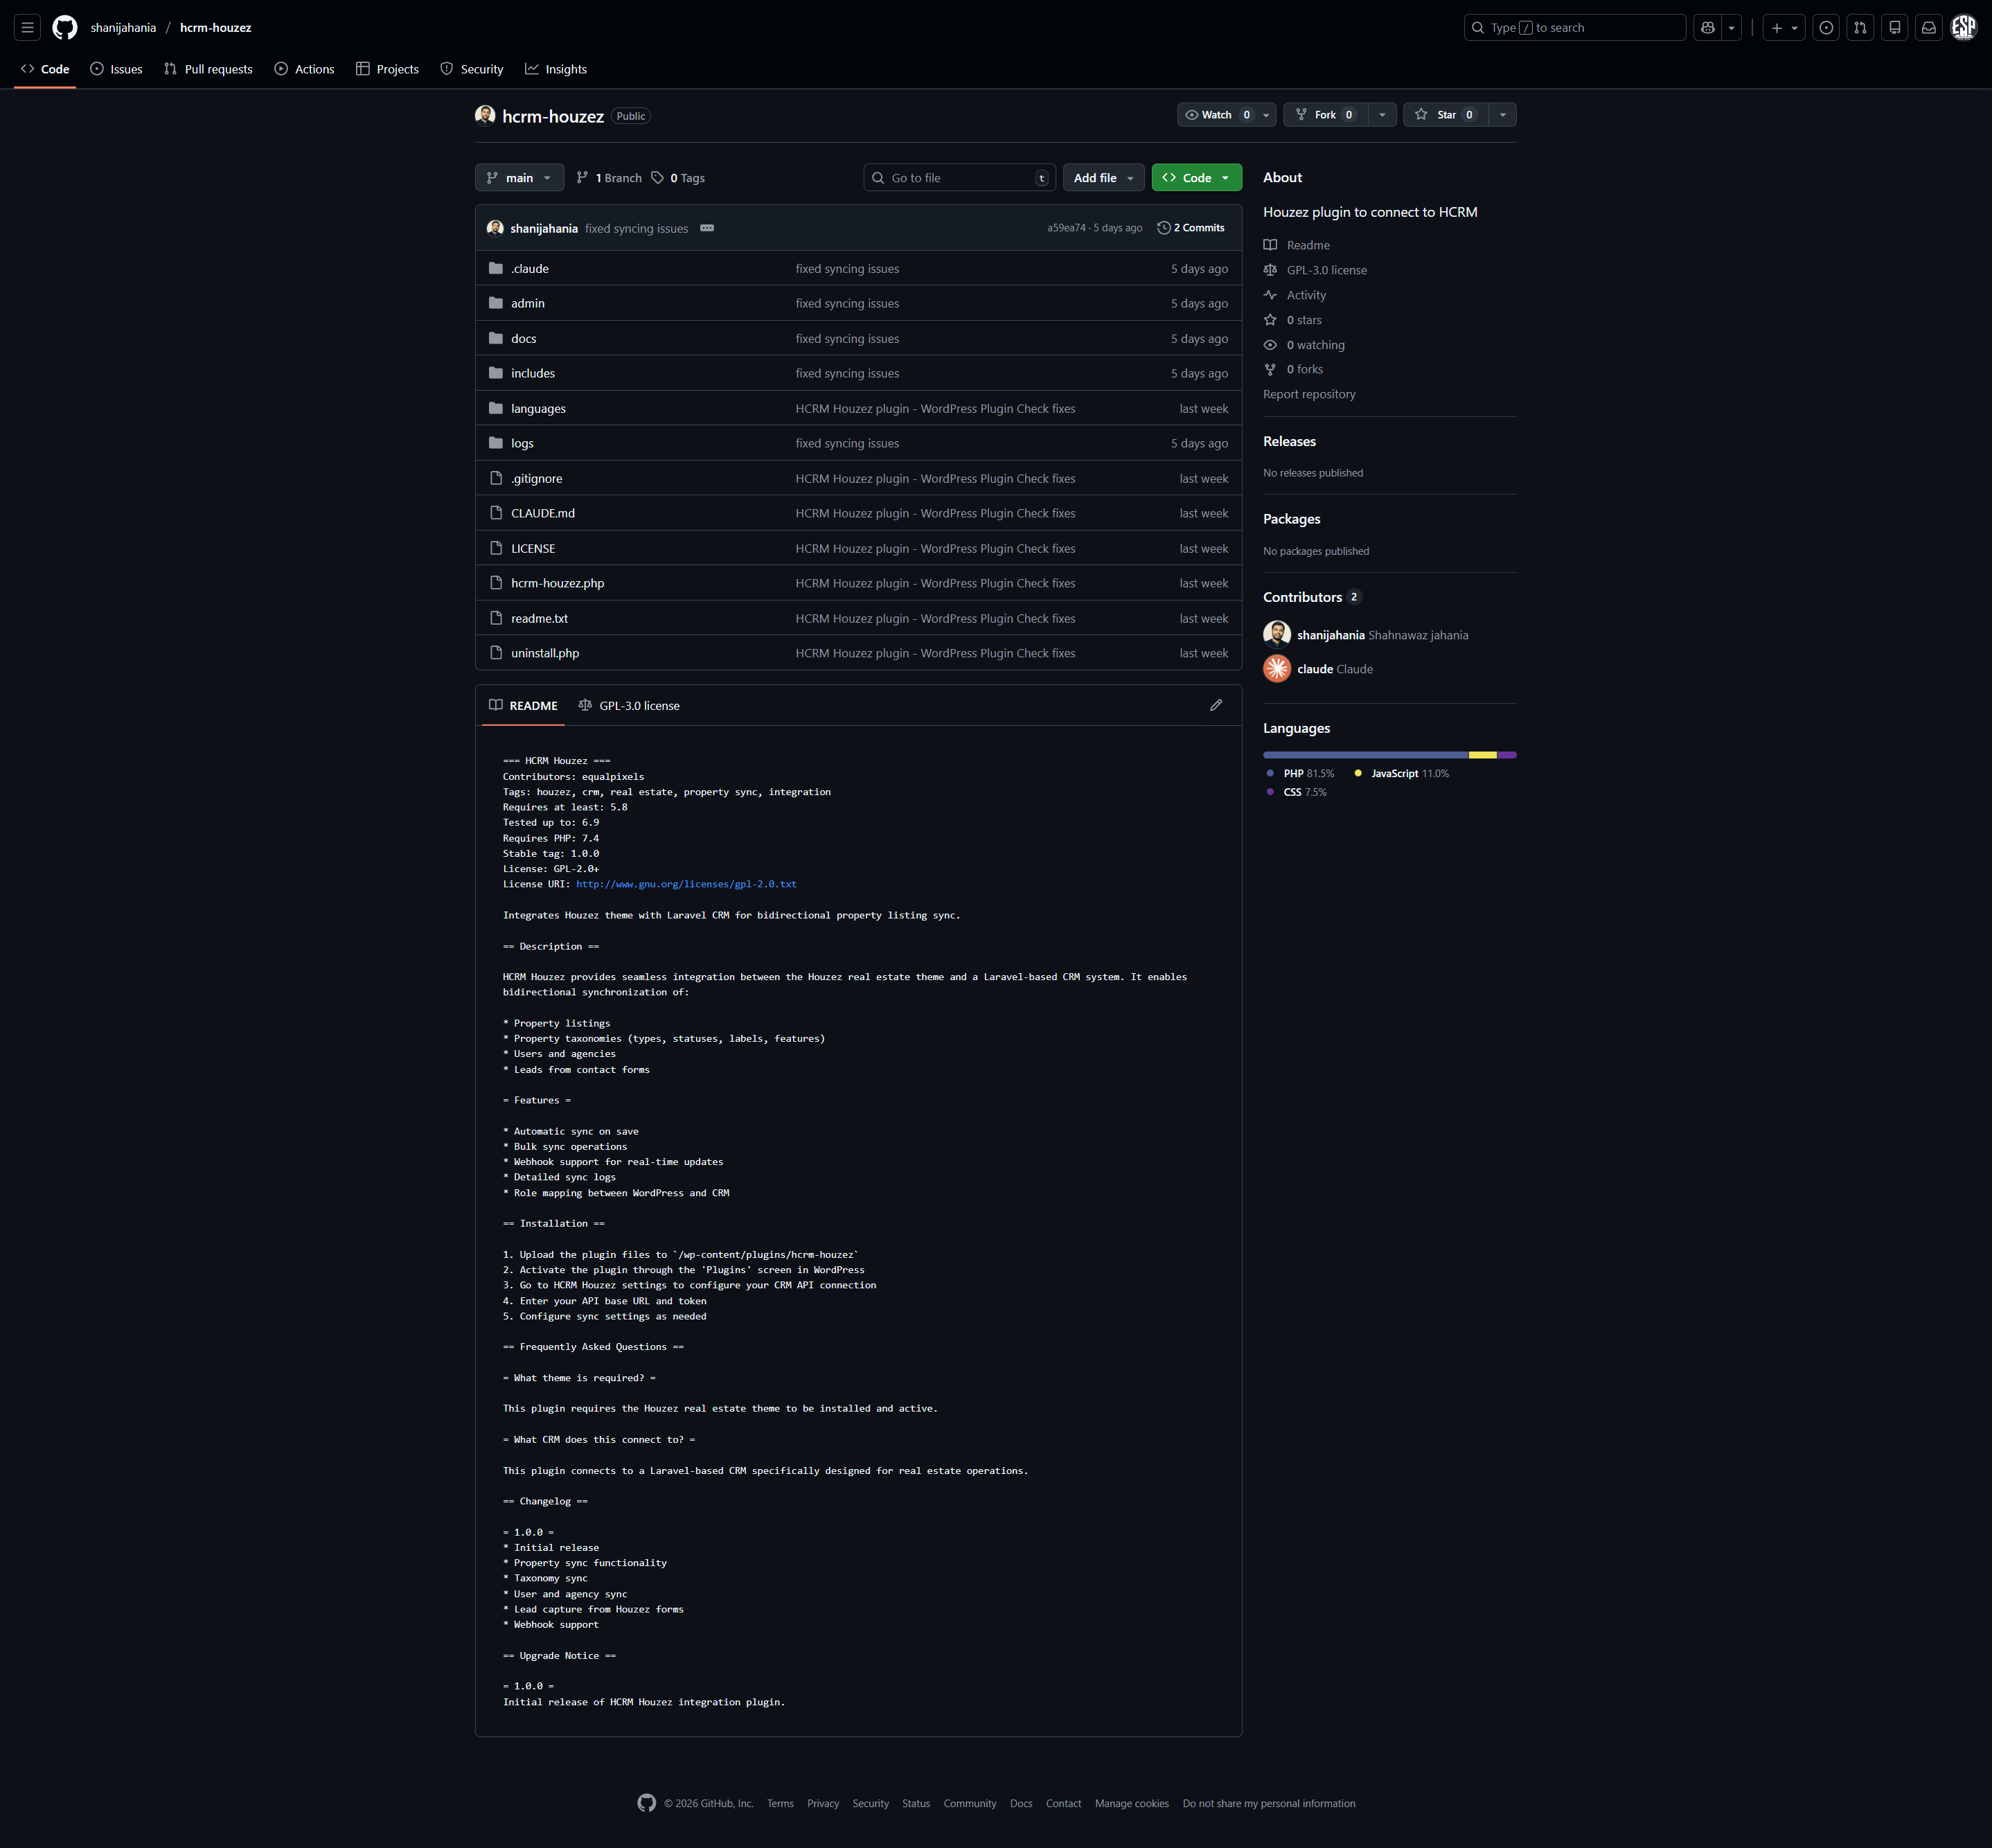Expand the create new plus dropdown
The height and width of the screenshot is (1848, 1992).
1784,28
